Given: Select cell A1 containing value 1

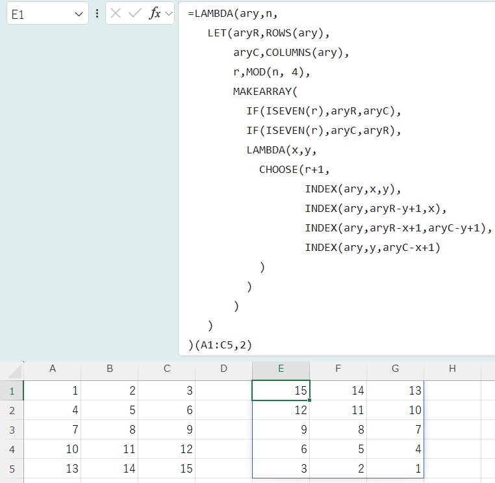Looking at the screenshot, I should [x=52, y=391].
